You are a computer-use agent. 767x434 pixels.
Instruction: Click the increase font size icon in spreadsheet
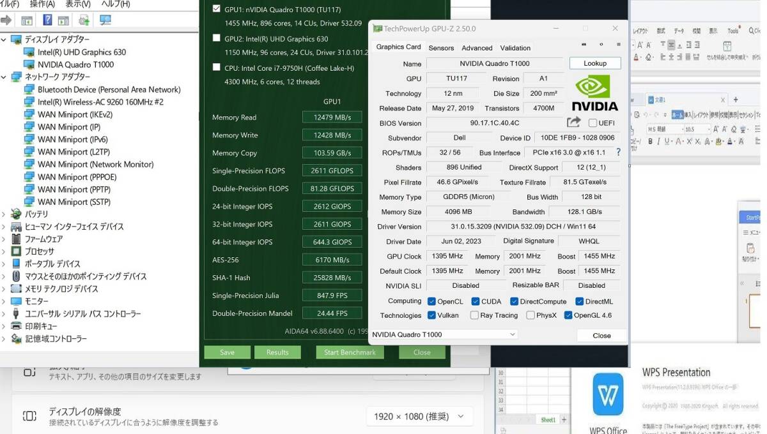click(x=640, y=45)
